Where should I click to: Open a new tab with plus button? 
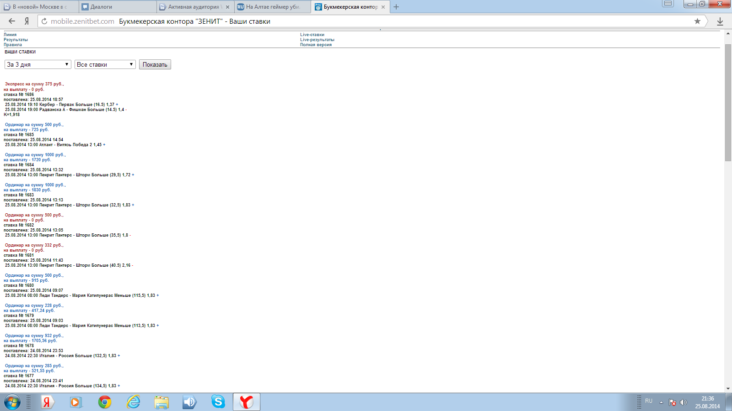click(396, 7)
